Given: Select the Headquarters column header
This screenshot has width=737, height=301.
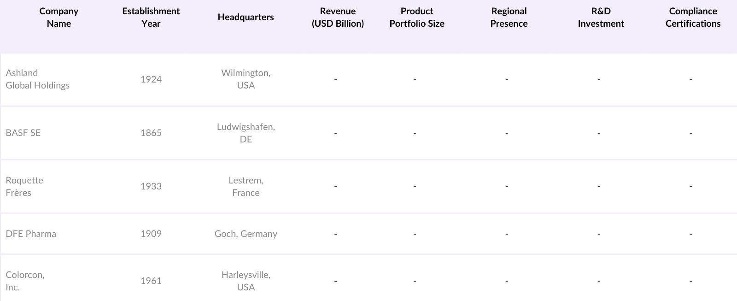Looking at the screenshot, I should [x=246, y=18].
